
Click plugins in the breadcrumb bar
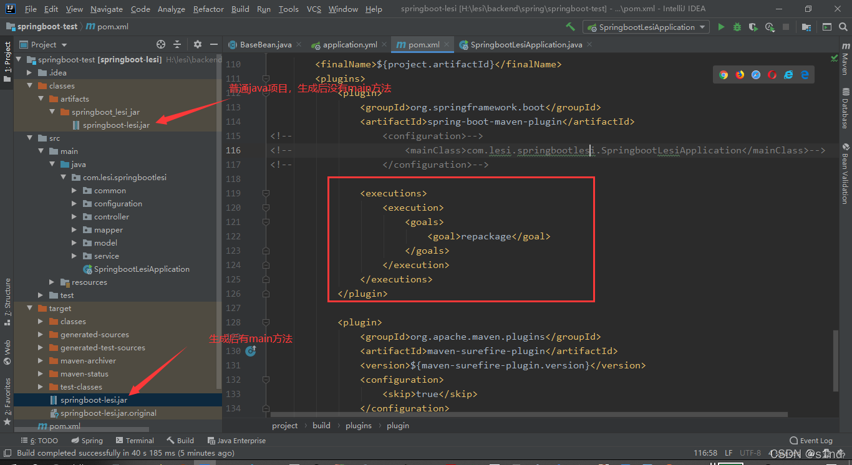[358, 425]
